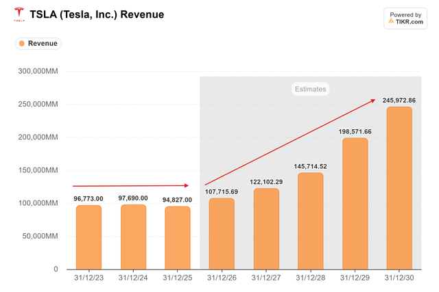Select the 31/12/25 revenue bar

(x=178, y=238)
